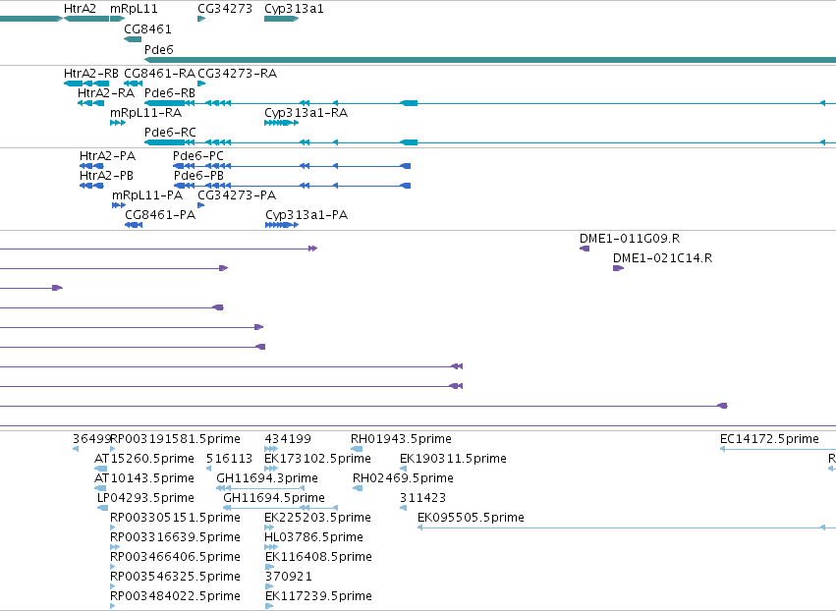Select the HtrA2 gene feature
Viewport: 836px width, 611px height.
pyautogui.click(x=86, y=19)
